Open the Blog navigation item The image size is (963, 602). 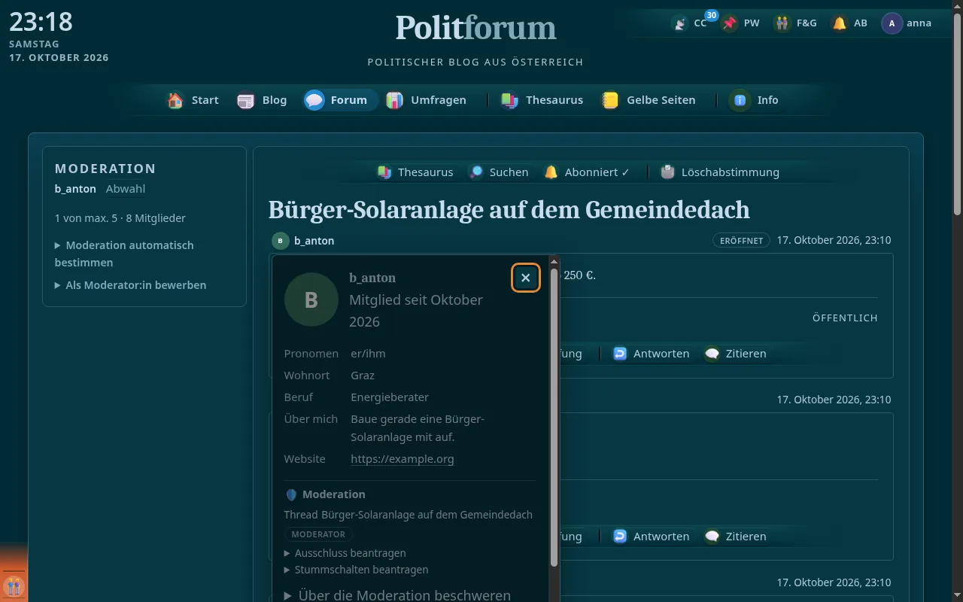coord(262,100)
